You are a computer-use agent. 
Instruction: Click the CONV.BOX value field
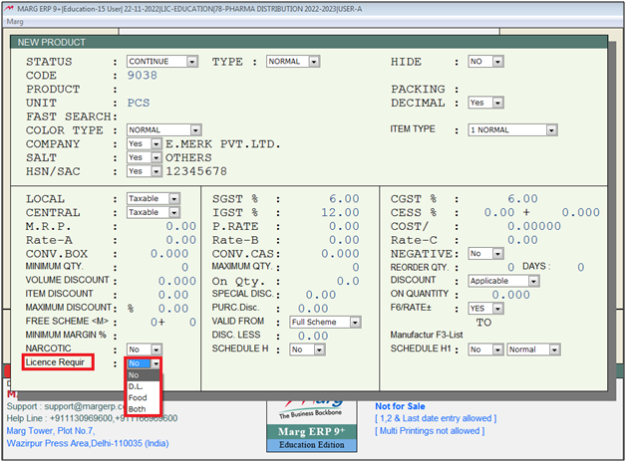pos(169,254)
